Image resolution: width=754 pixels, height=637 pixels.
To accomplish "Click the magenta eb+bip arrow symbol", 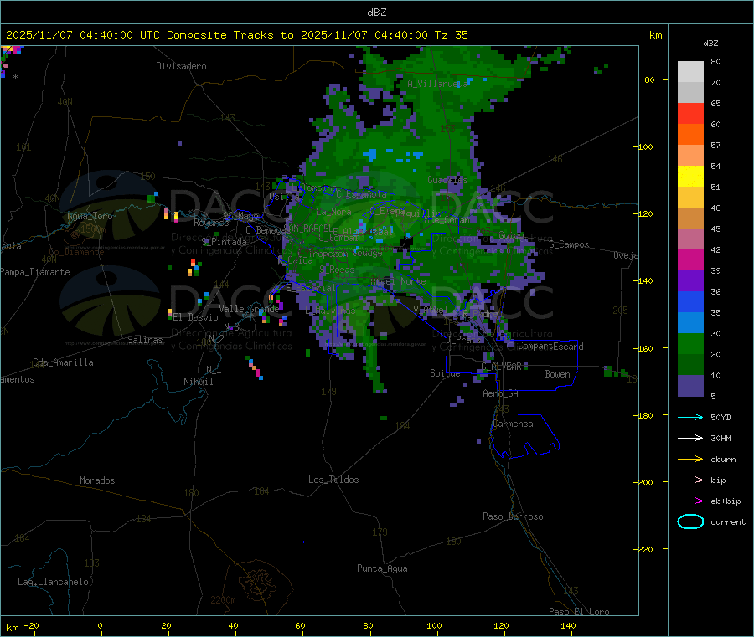I will point(690,501).
